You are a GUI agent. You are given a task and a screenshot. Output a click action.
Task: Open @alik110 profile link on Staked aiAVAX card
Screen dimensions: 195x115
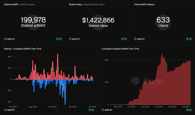pyautogui.click(x=11, y=39)
